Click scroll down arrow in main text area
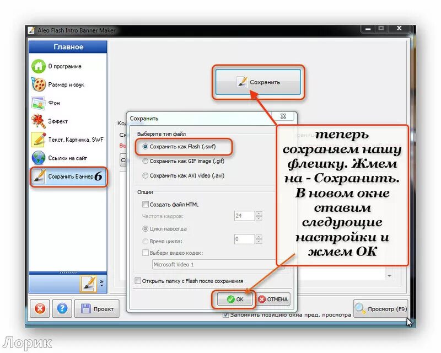This screenshot has height=353, width=441. 389,276
